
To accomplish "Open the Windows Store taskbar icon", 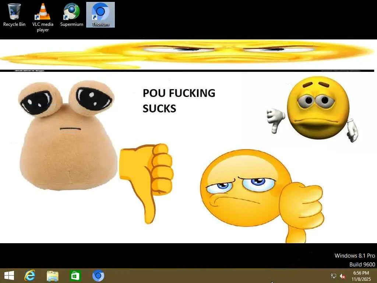I will [75, 276].
